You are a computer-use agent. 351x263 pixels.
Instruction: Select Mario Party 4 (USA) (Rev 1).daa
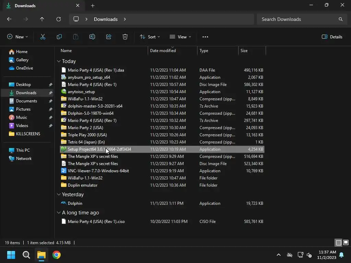(162, 70)
